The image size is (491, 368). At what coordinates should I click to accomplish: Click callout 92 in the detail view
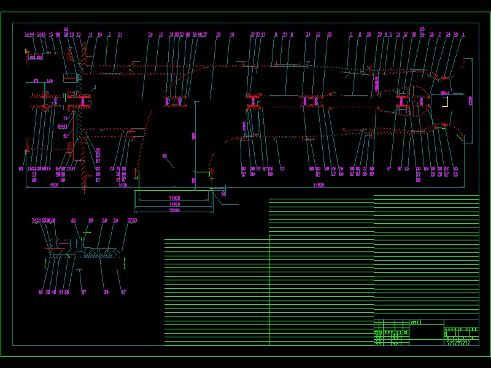pos(91,220)
